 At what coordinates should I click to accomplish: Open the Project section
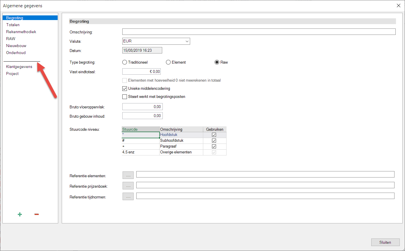pos(13,73)
